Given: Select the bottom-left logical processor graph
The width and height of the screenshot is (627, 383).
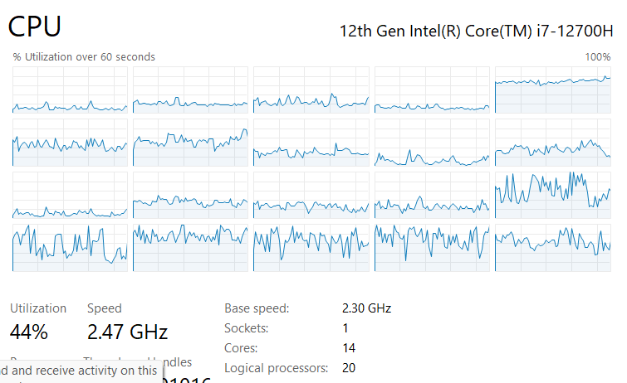Looking at the screenshot, I should pos(70,247).
